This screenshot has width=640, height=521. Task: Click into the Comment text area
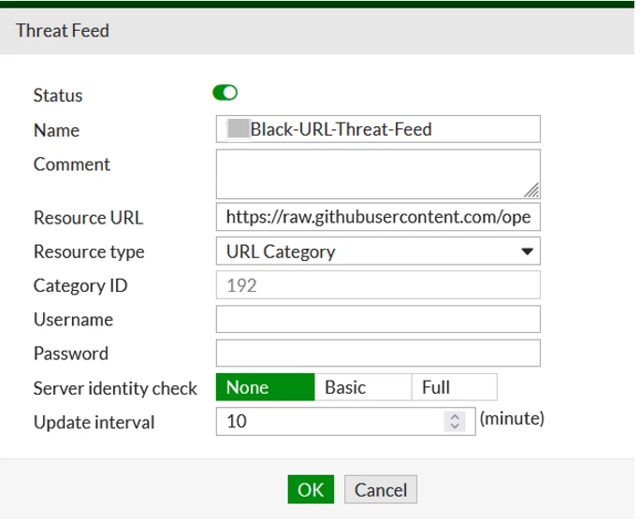pos(378,174)
